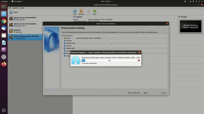This screenshot has width=204, height=114.
Task: Open the Activities overview
Action: [x=4, y=1]
